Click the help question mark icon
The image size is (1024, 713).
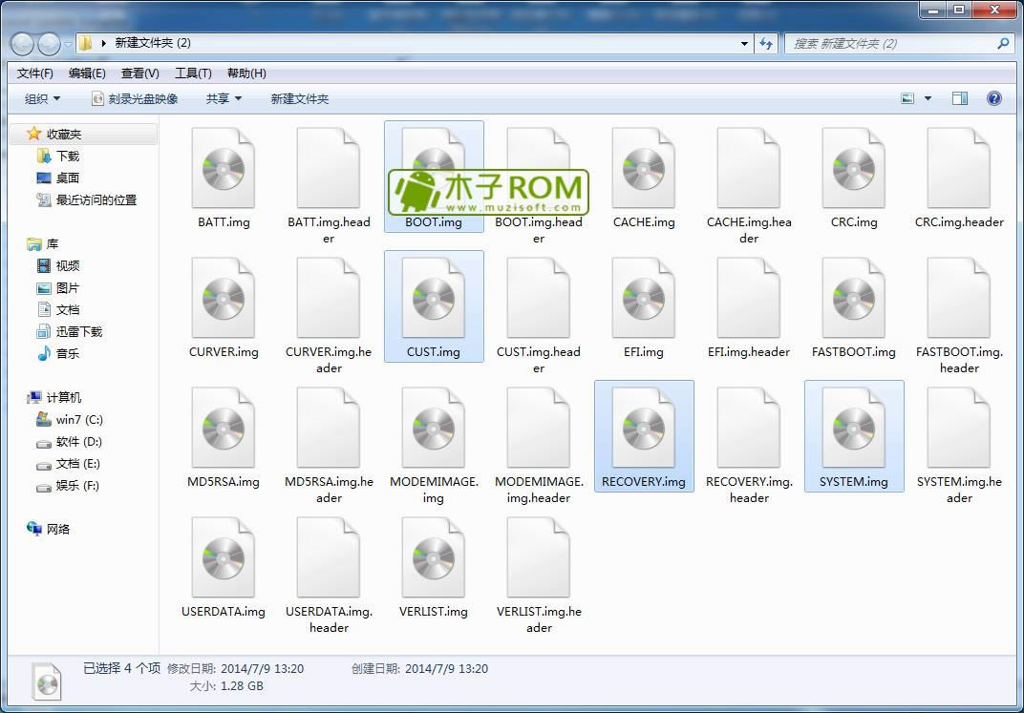[x=993, y=98]
